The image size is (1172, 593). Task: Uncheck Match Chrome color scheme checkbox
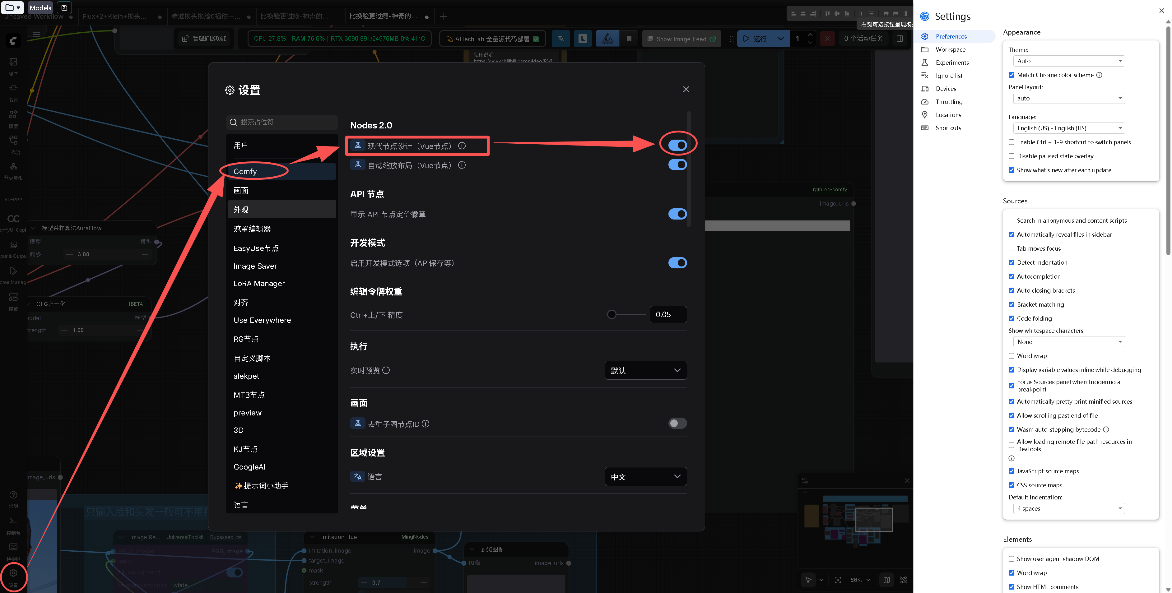(1012, 75)
